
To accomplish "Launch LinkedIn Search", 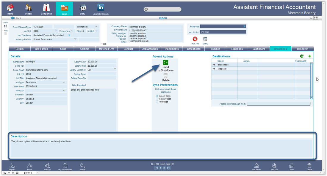I will [101, 9].
